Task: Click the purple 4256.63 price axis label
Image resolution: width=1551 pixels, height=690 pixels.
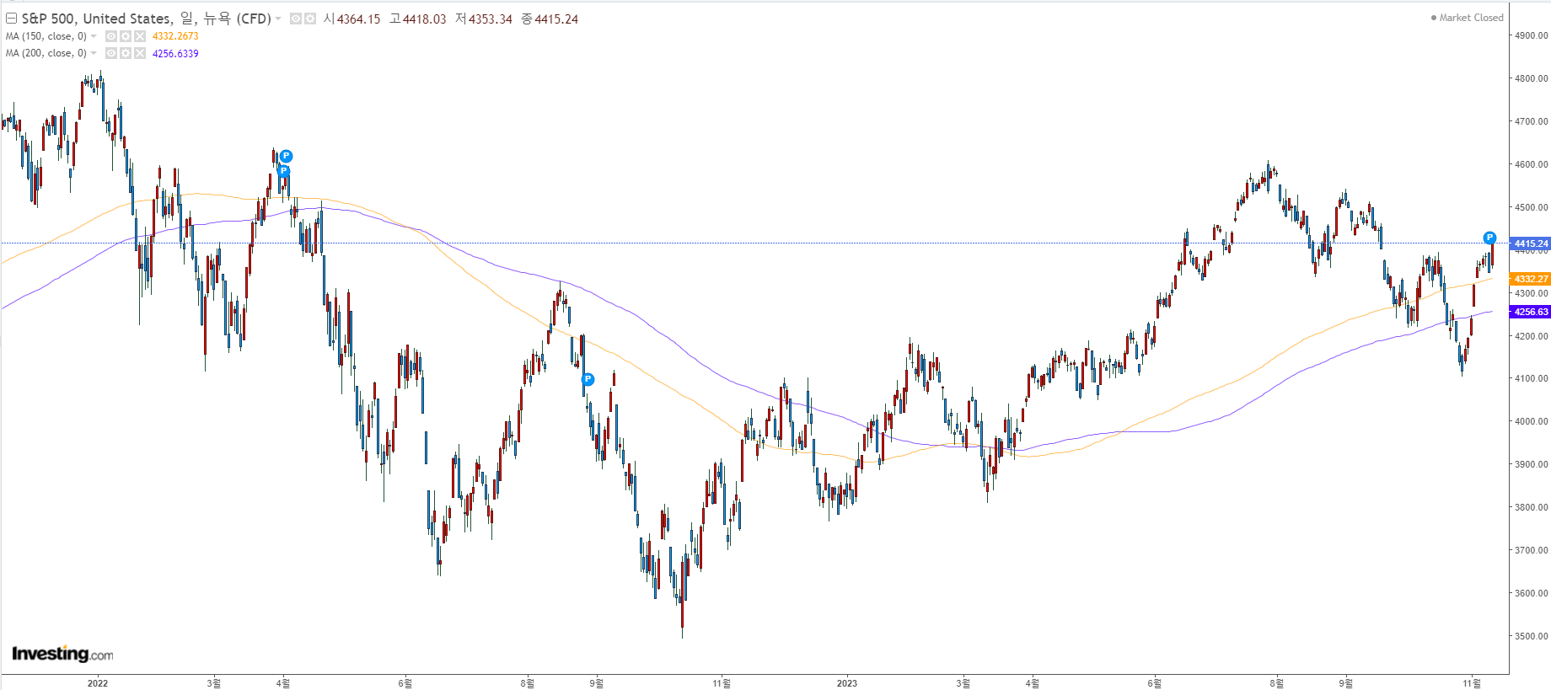Action: (1530, 312)
